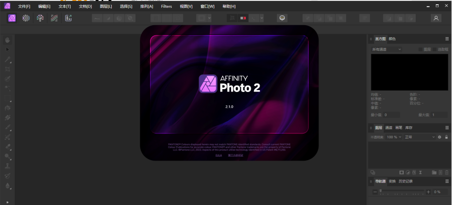Image resolution: width=452 pixels, height=205 pixels.
Task: Toggle the layer lock padlock icon
Action: click(447, 137)
